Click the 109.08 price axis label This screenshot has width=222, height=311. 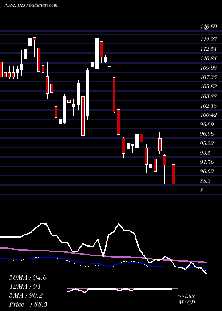click(208, 68)
